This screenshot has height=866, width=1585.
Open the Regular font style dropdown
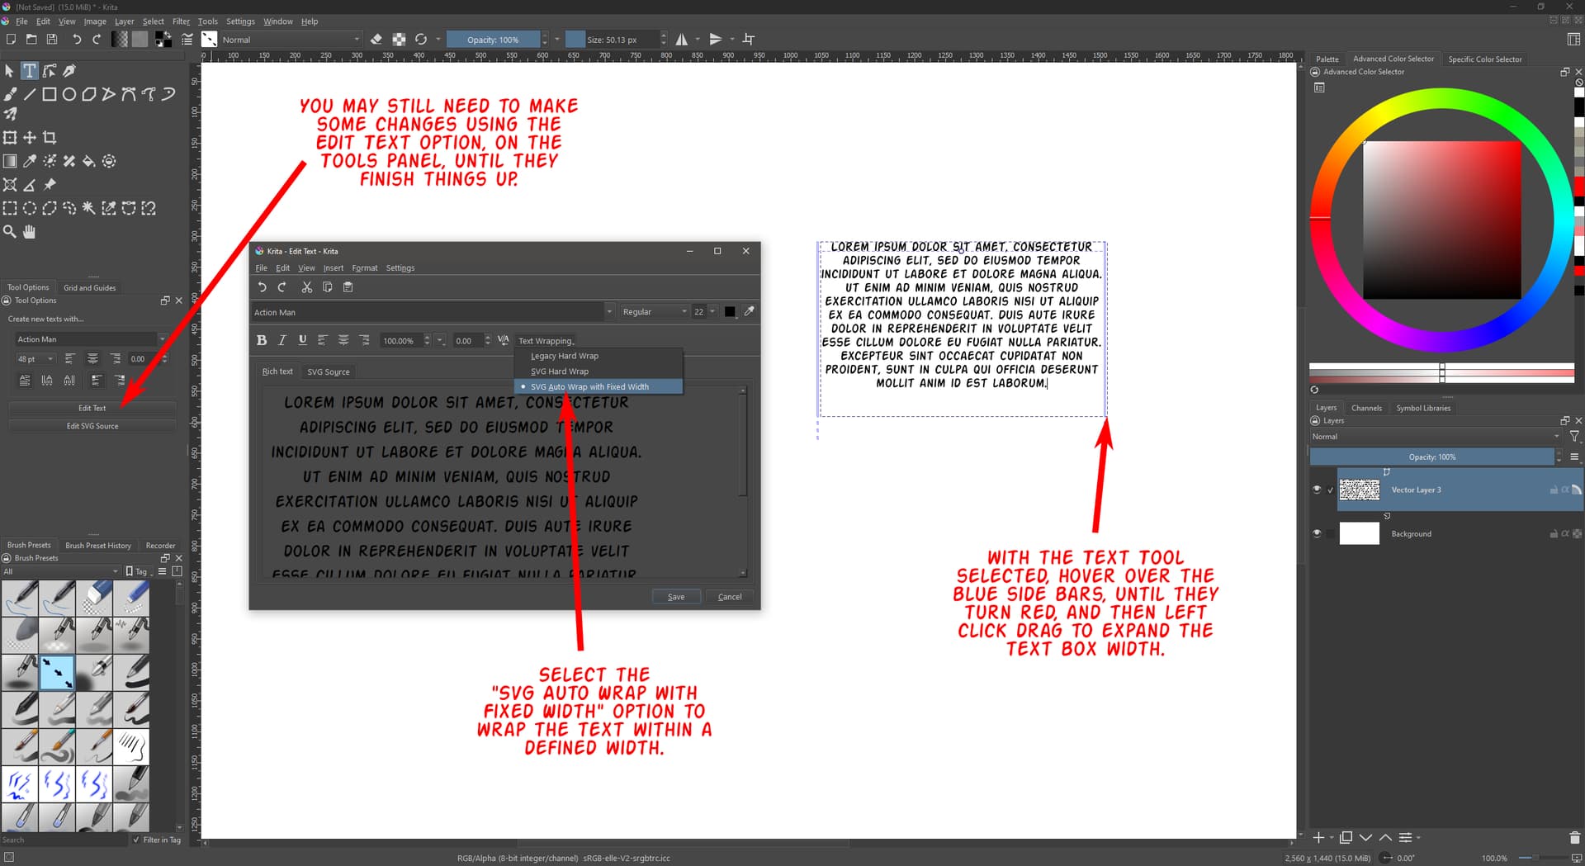pyautogui.click(x=655, y=312)
